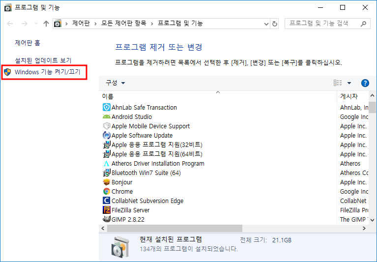Select the GIMP 2.8.22 entry
The height and width of the screenshot is (262, 377).
128,219
